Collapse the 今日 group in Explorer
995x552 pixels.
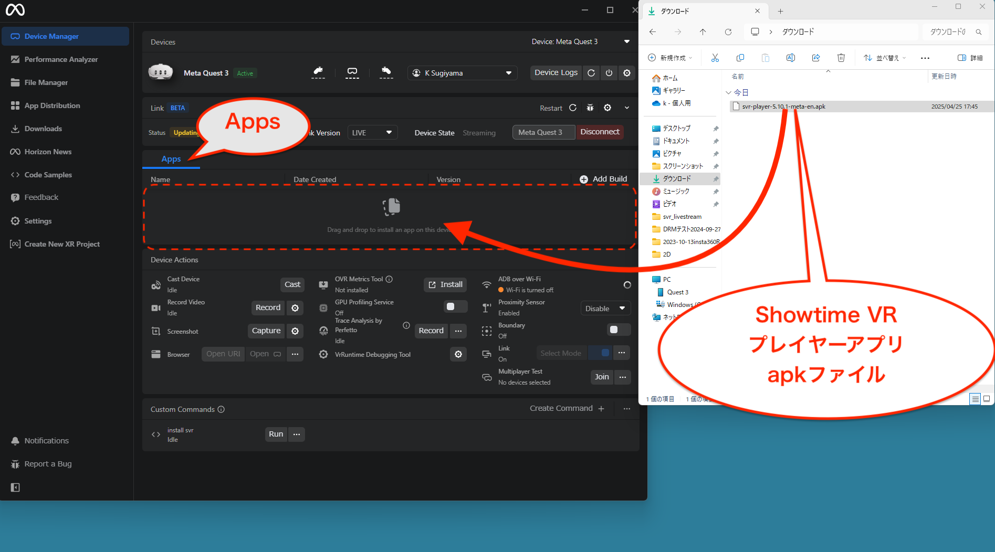coord(729,93)
